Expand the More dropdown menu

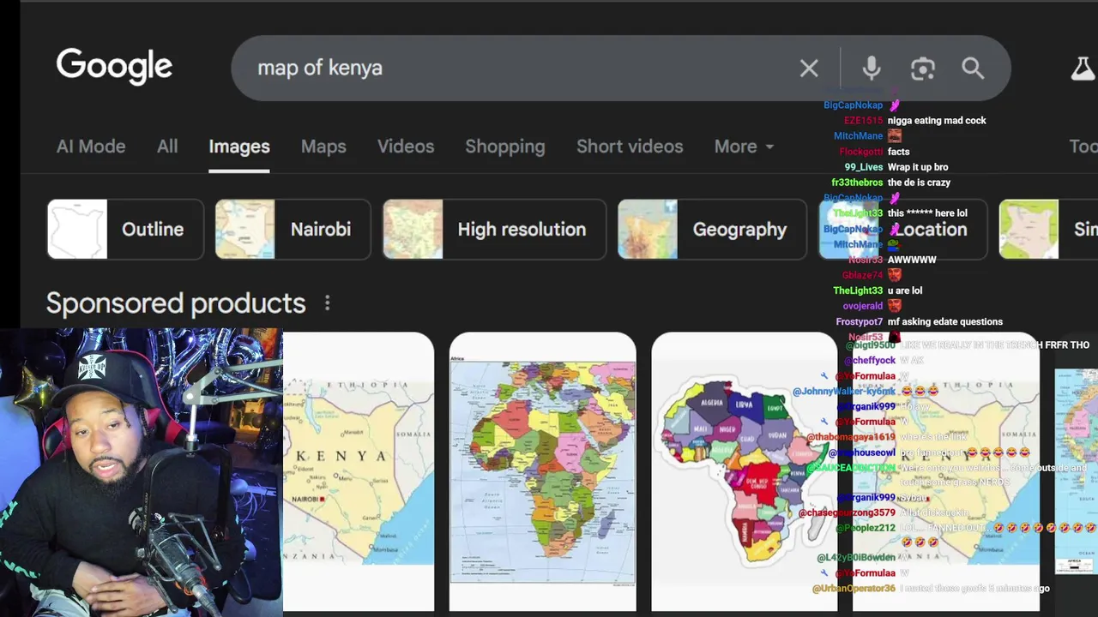[x=744, y=147]
